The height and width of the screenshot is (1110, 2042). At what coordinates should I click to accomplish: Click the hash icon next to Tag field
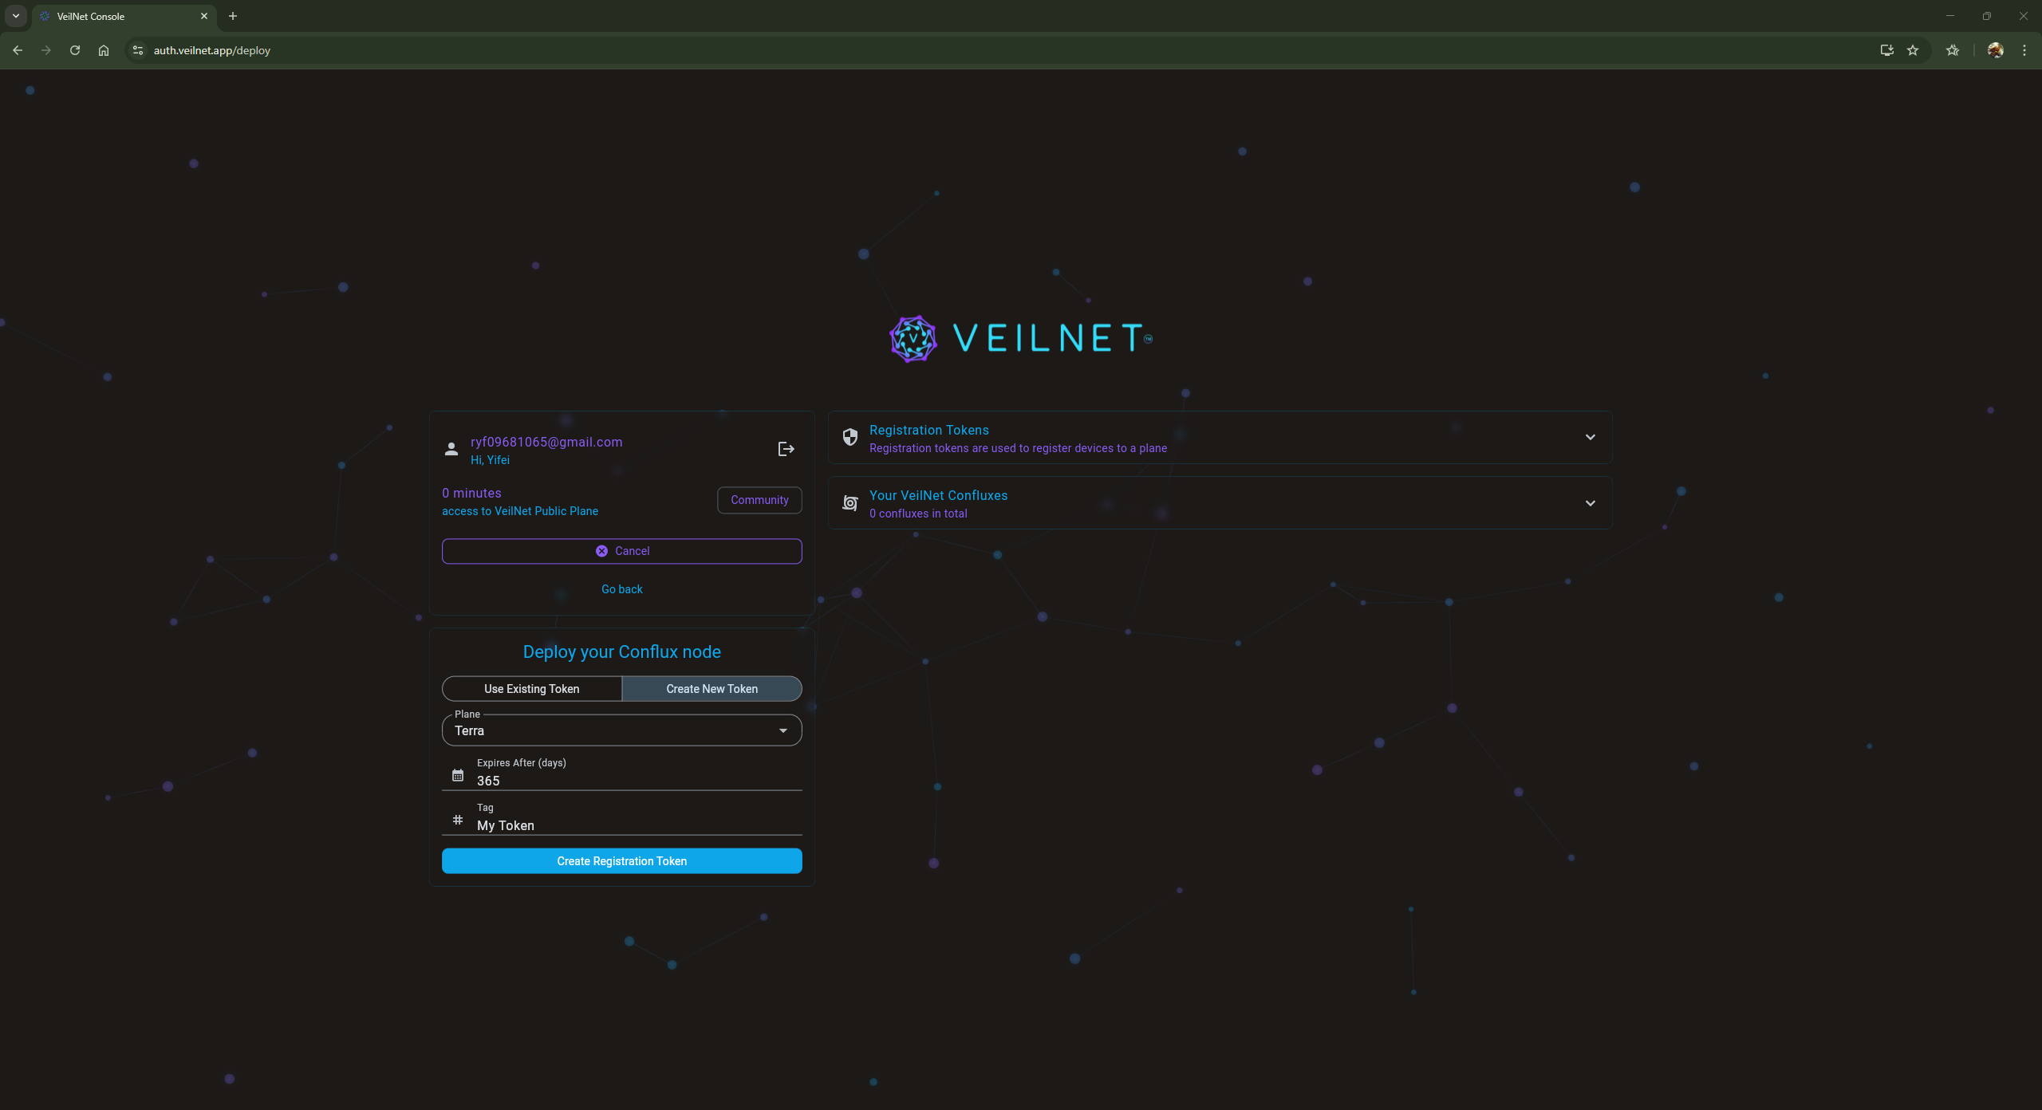click(x=457, y=820)
